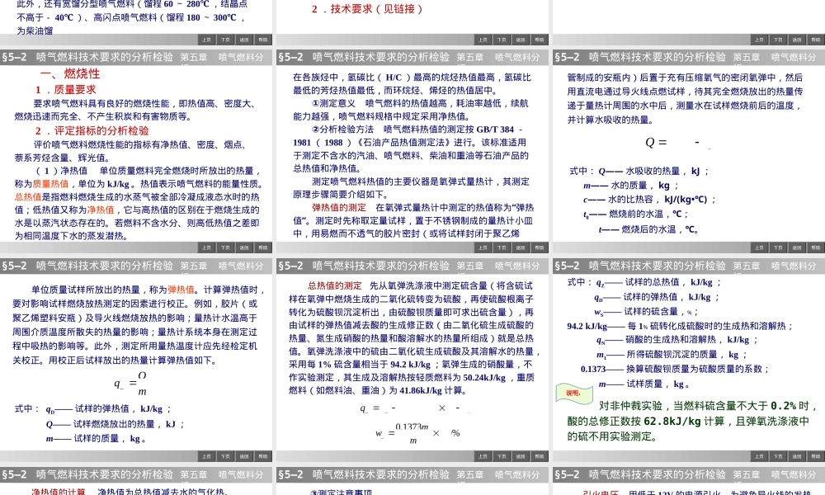825x495 pixels.
Task: Click 上页 on the 说明 note slide
Action: 759,456
